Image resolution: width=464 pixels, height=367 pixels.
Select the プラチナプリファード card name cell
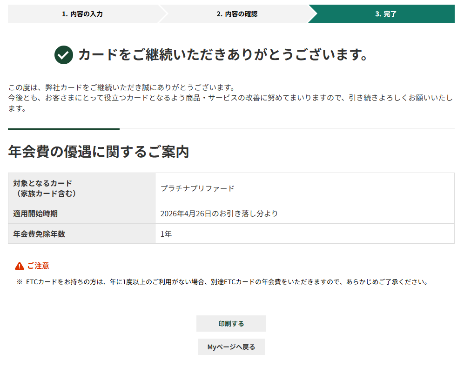click(197, 188)
